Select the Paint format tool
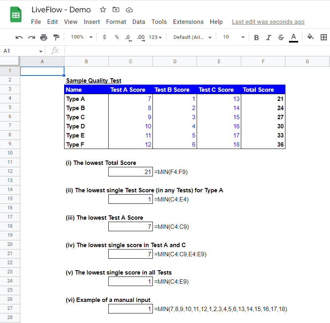Screen dimensions: 330x323 tap(56, 37)
